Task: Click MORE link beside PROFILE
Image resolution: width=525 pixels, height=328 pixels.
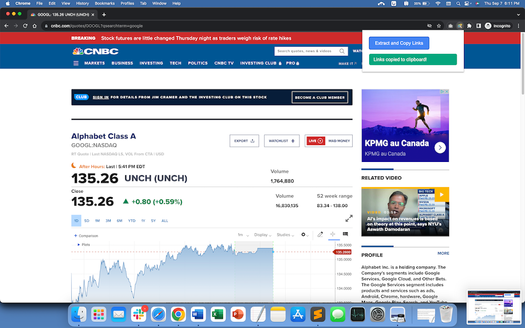Action: click(443, 253)
